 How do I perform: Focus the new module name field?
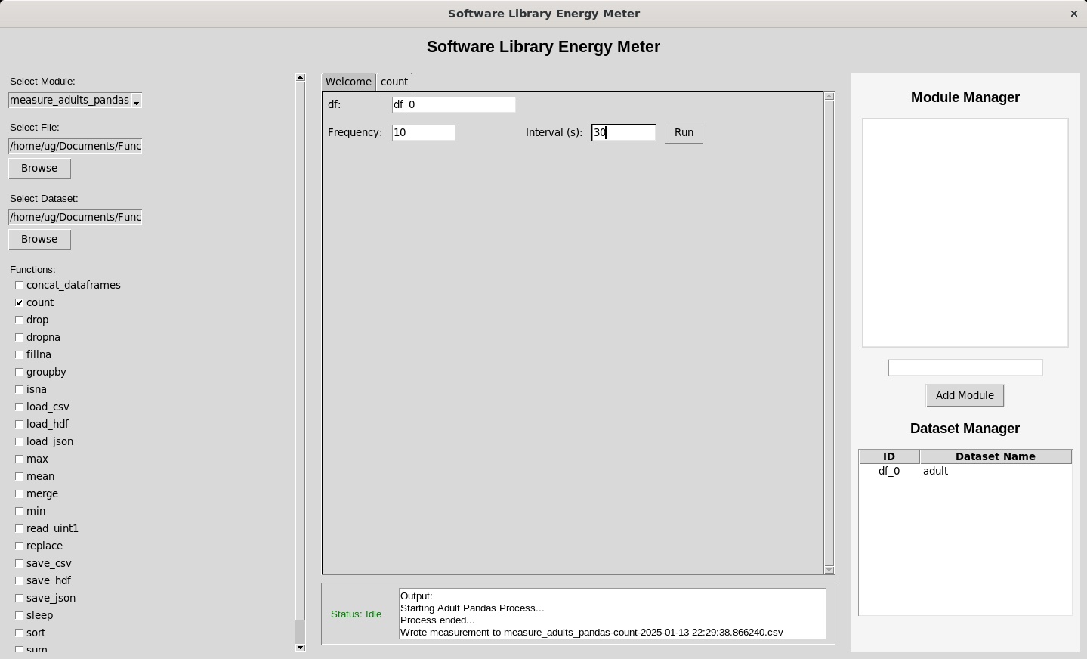(965, 368)
